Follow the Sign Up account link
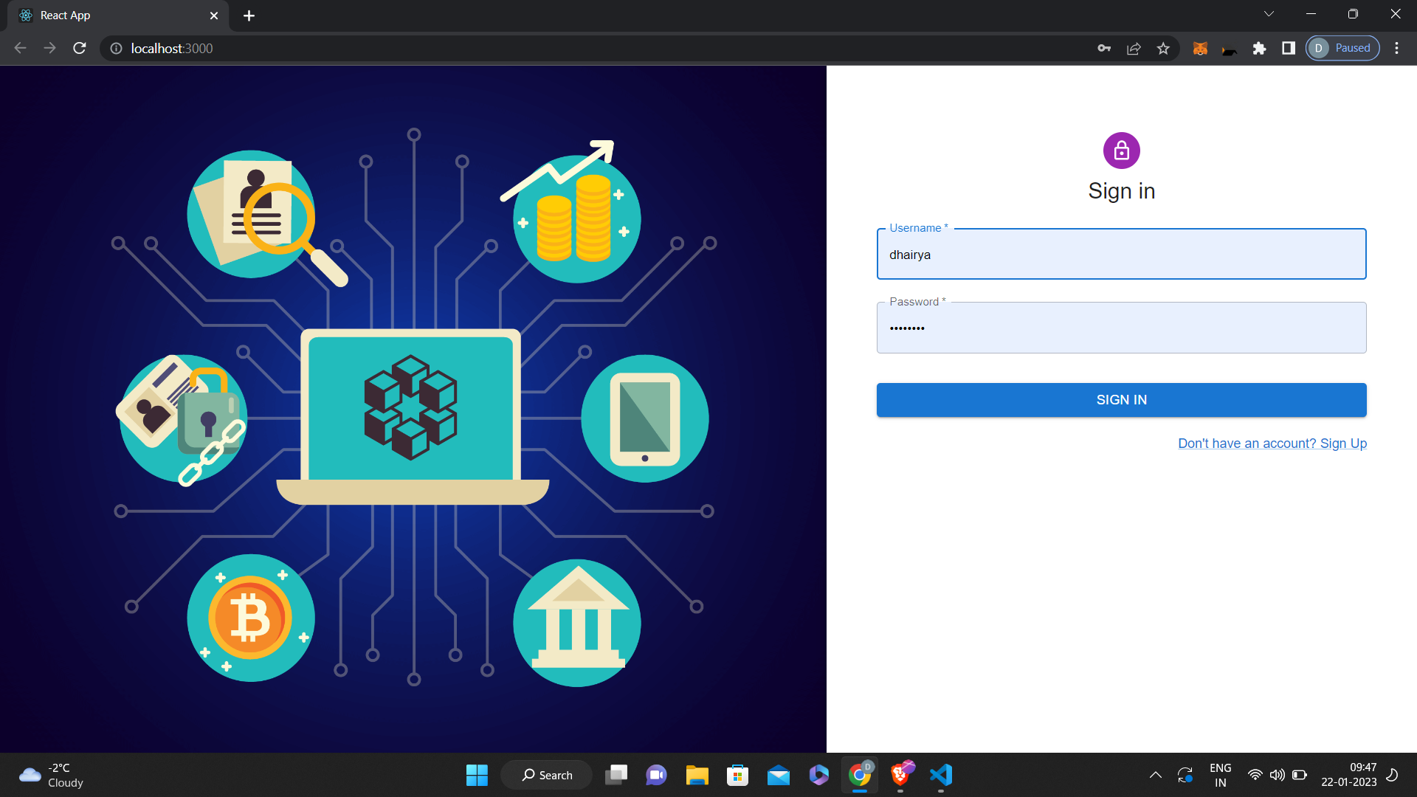The image size is (1417, 797). point(1272,444)
